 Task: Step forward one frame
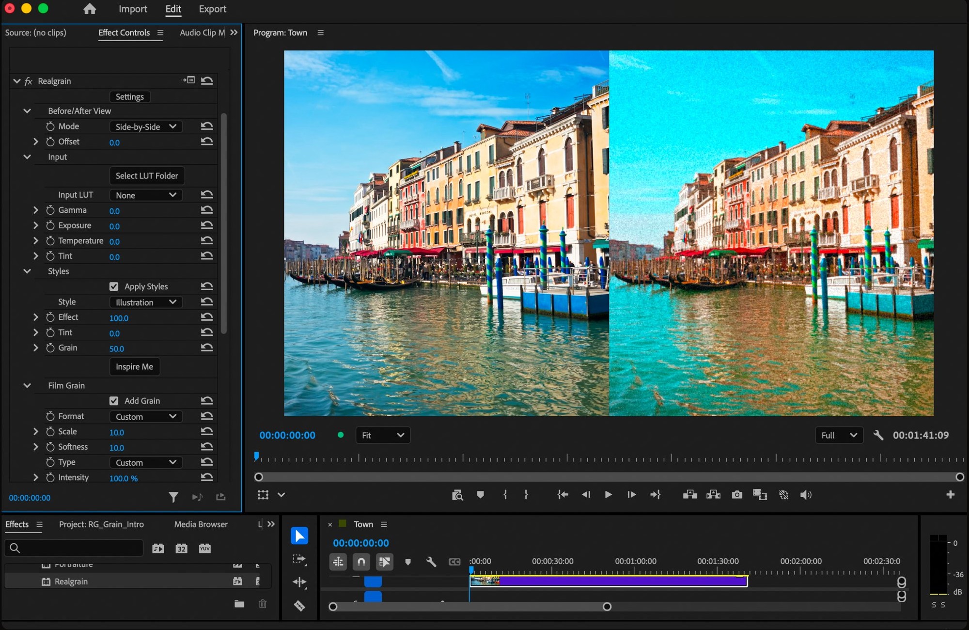[x=631, y=495]
